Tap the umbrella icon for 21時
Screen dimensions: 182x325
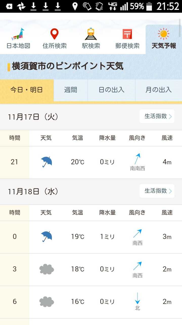46,162
